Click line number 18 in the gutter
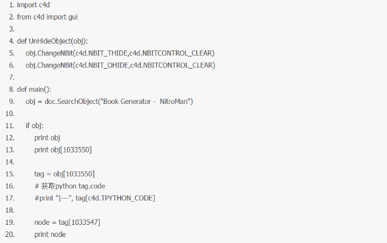387x243 pixels. click(9, 211)
